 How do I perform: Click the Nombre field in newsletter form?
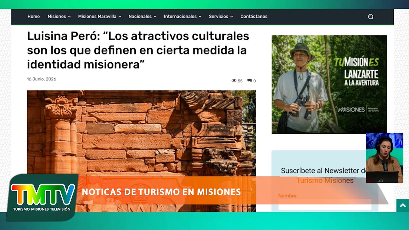click(325, 204)
